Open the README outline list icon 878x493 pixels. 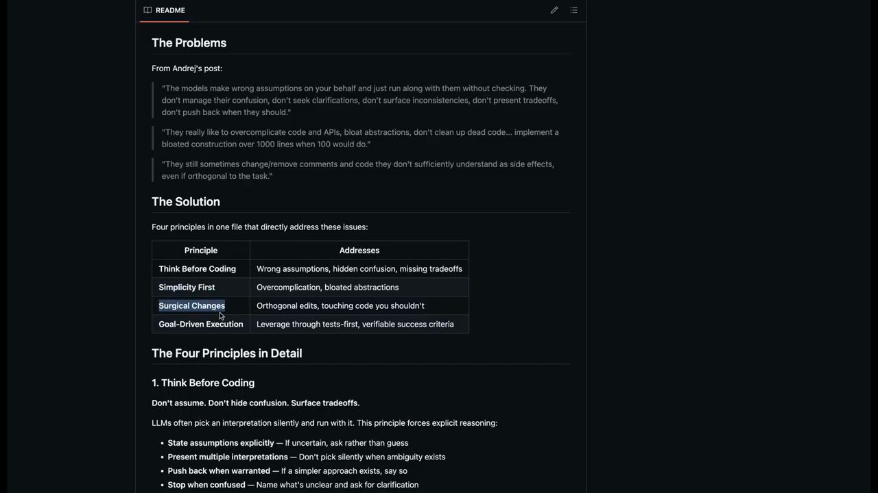pos(574,10)
